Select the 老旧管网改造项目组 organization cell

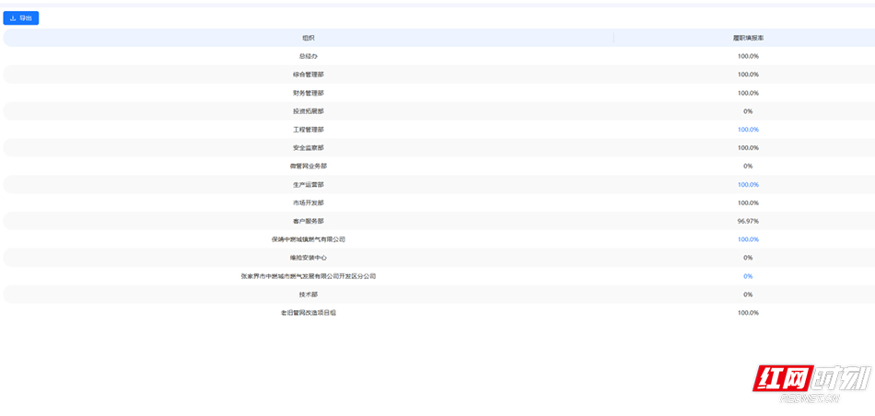309,313
